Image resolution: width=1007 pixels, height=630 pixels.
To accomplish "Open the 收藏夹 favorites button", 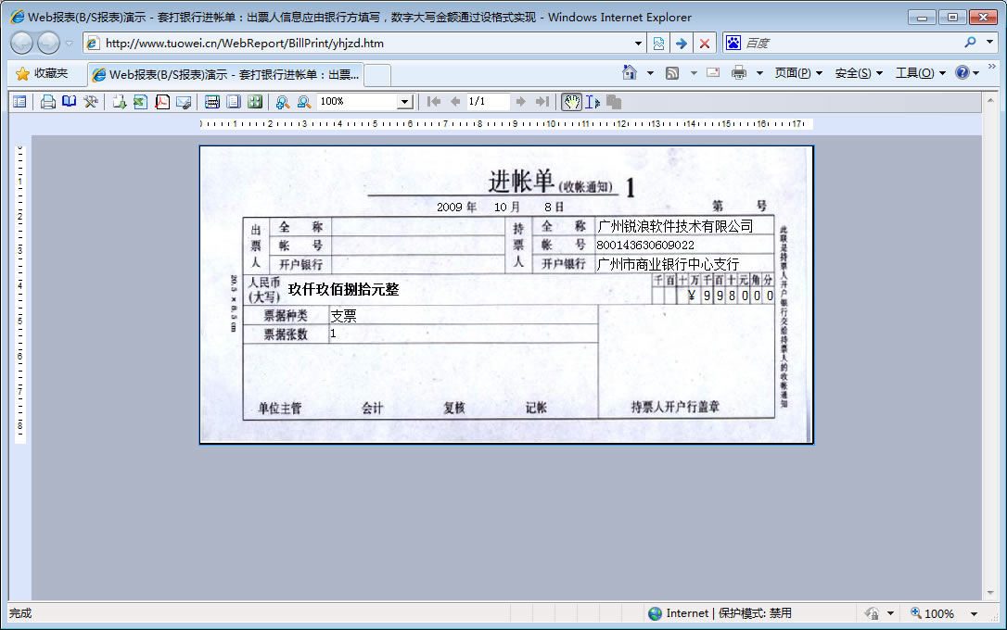I will point(42,73).
